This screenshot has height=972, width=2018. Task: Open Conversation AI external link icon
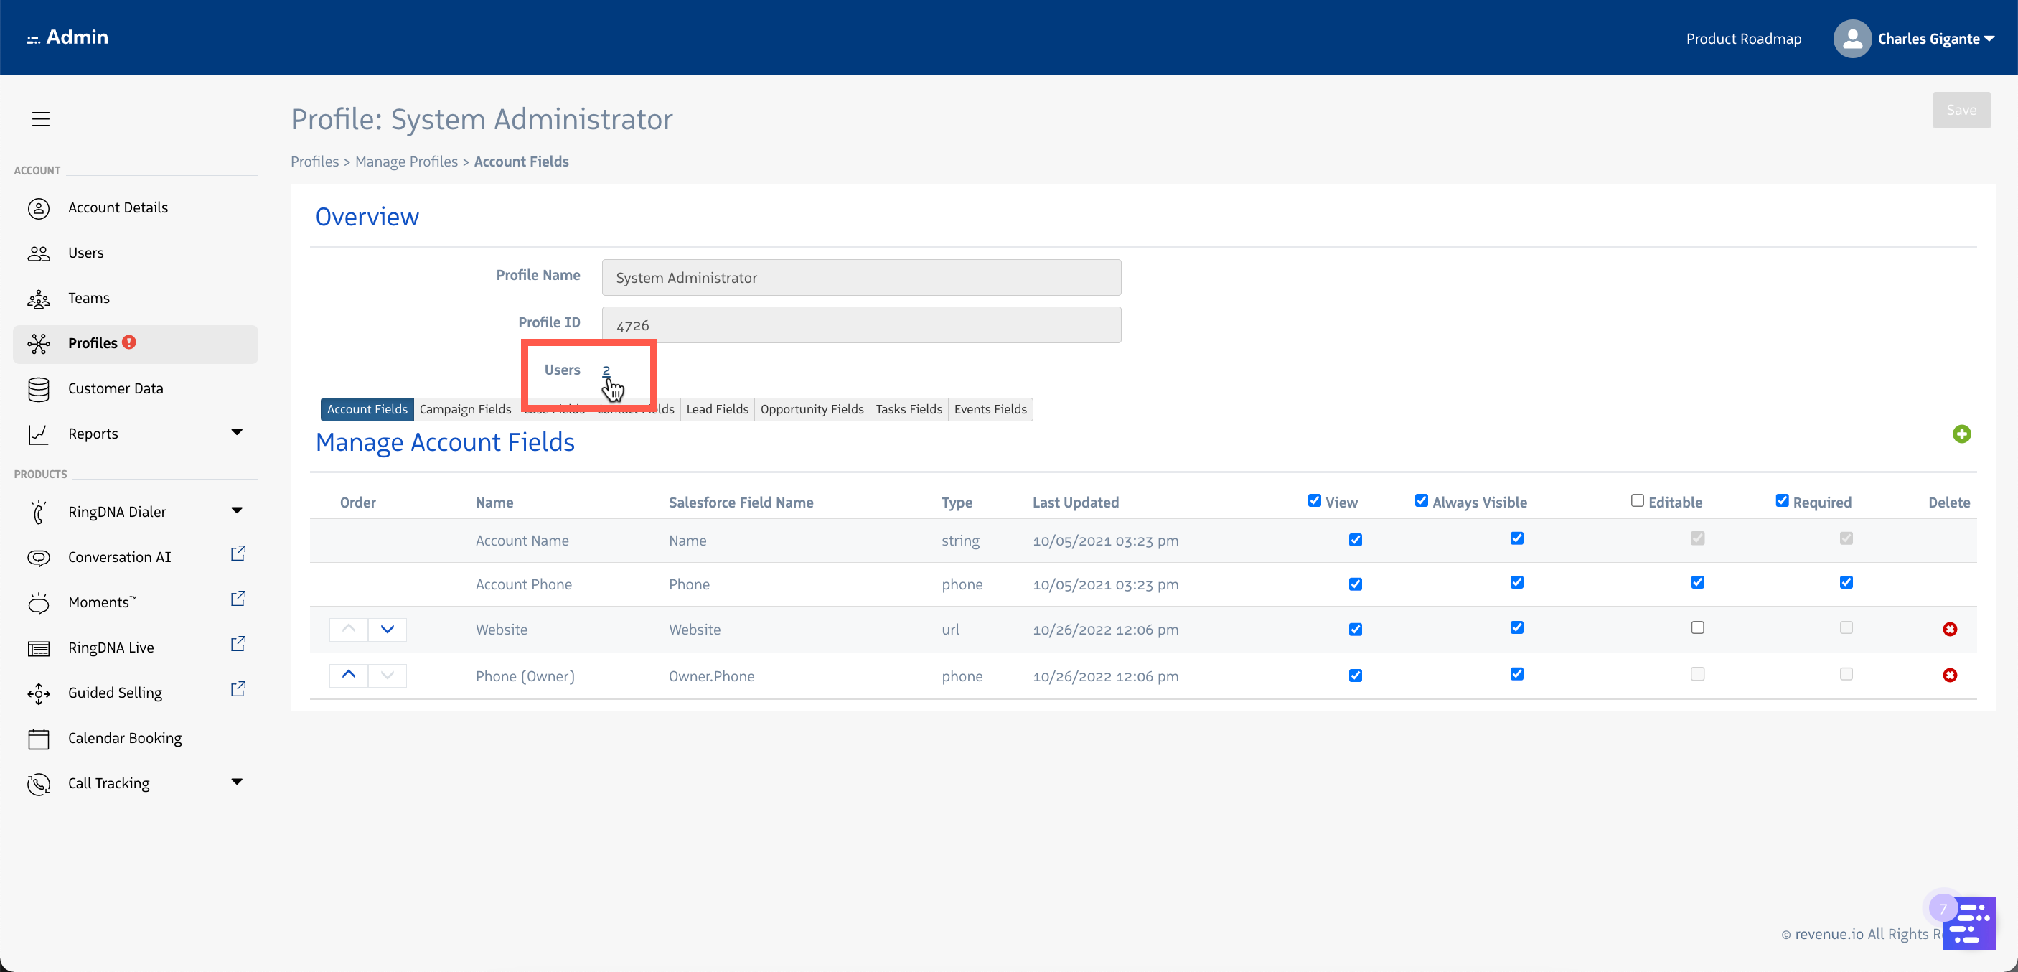pyautogui.click(x=238, y=554)
